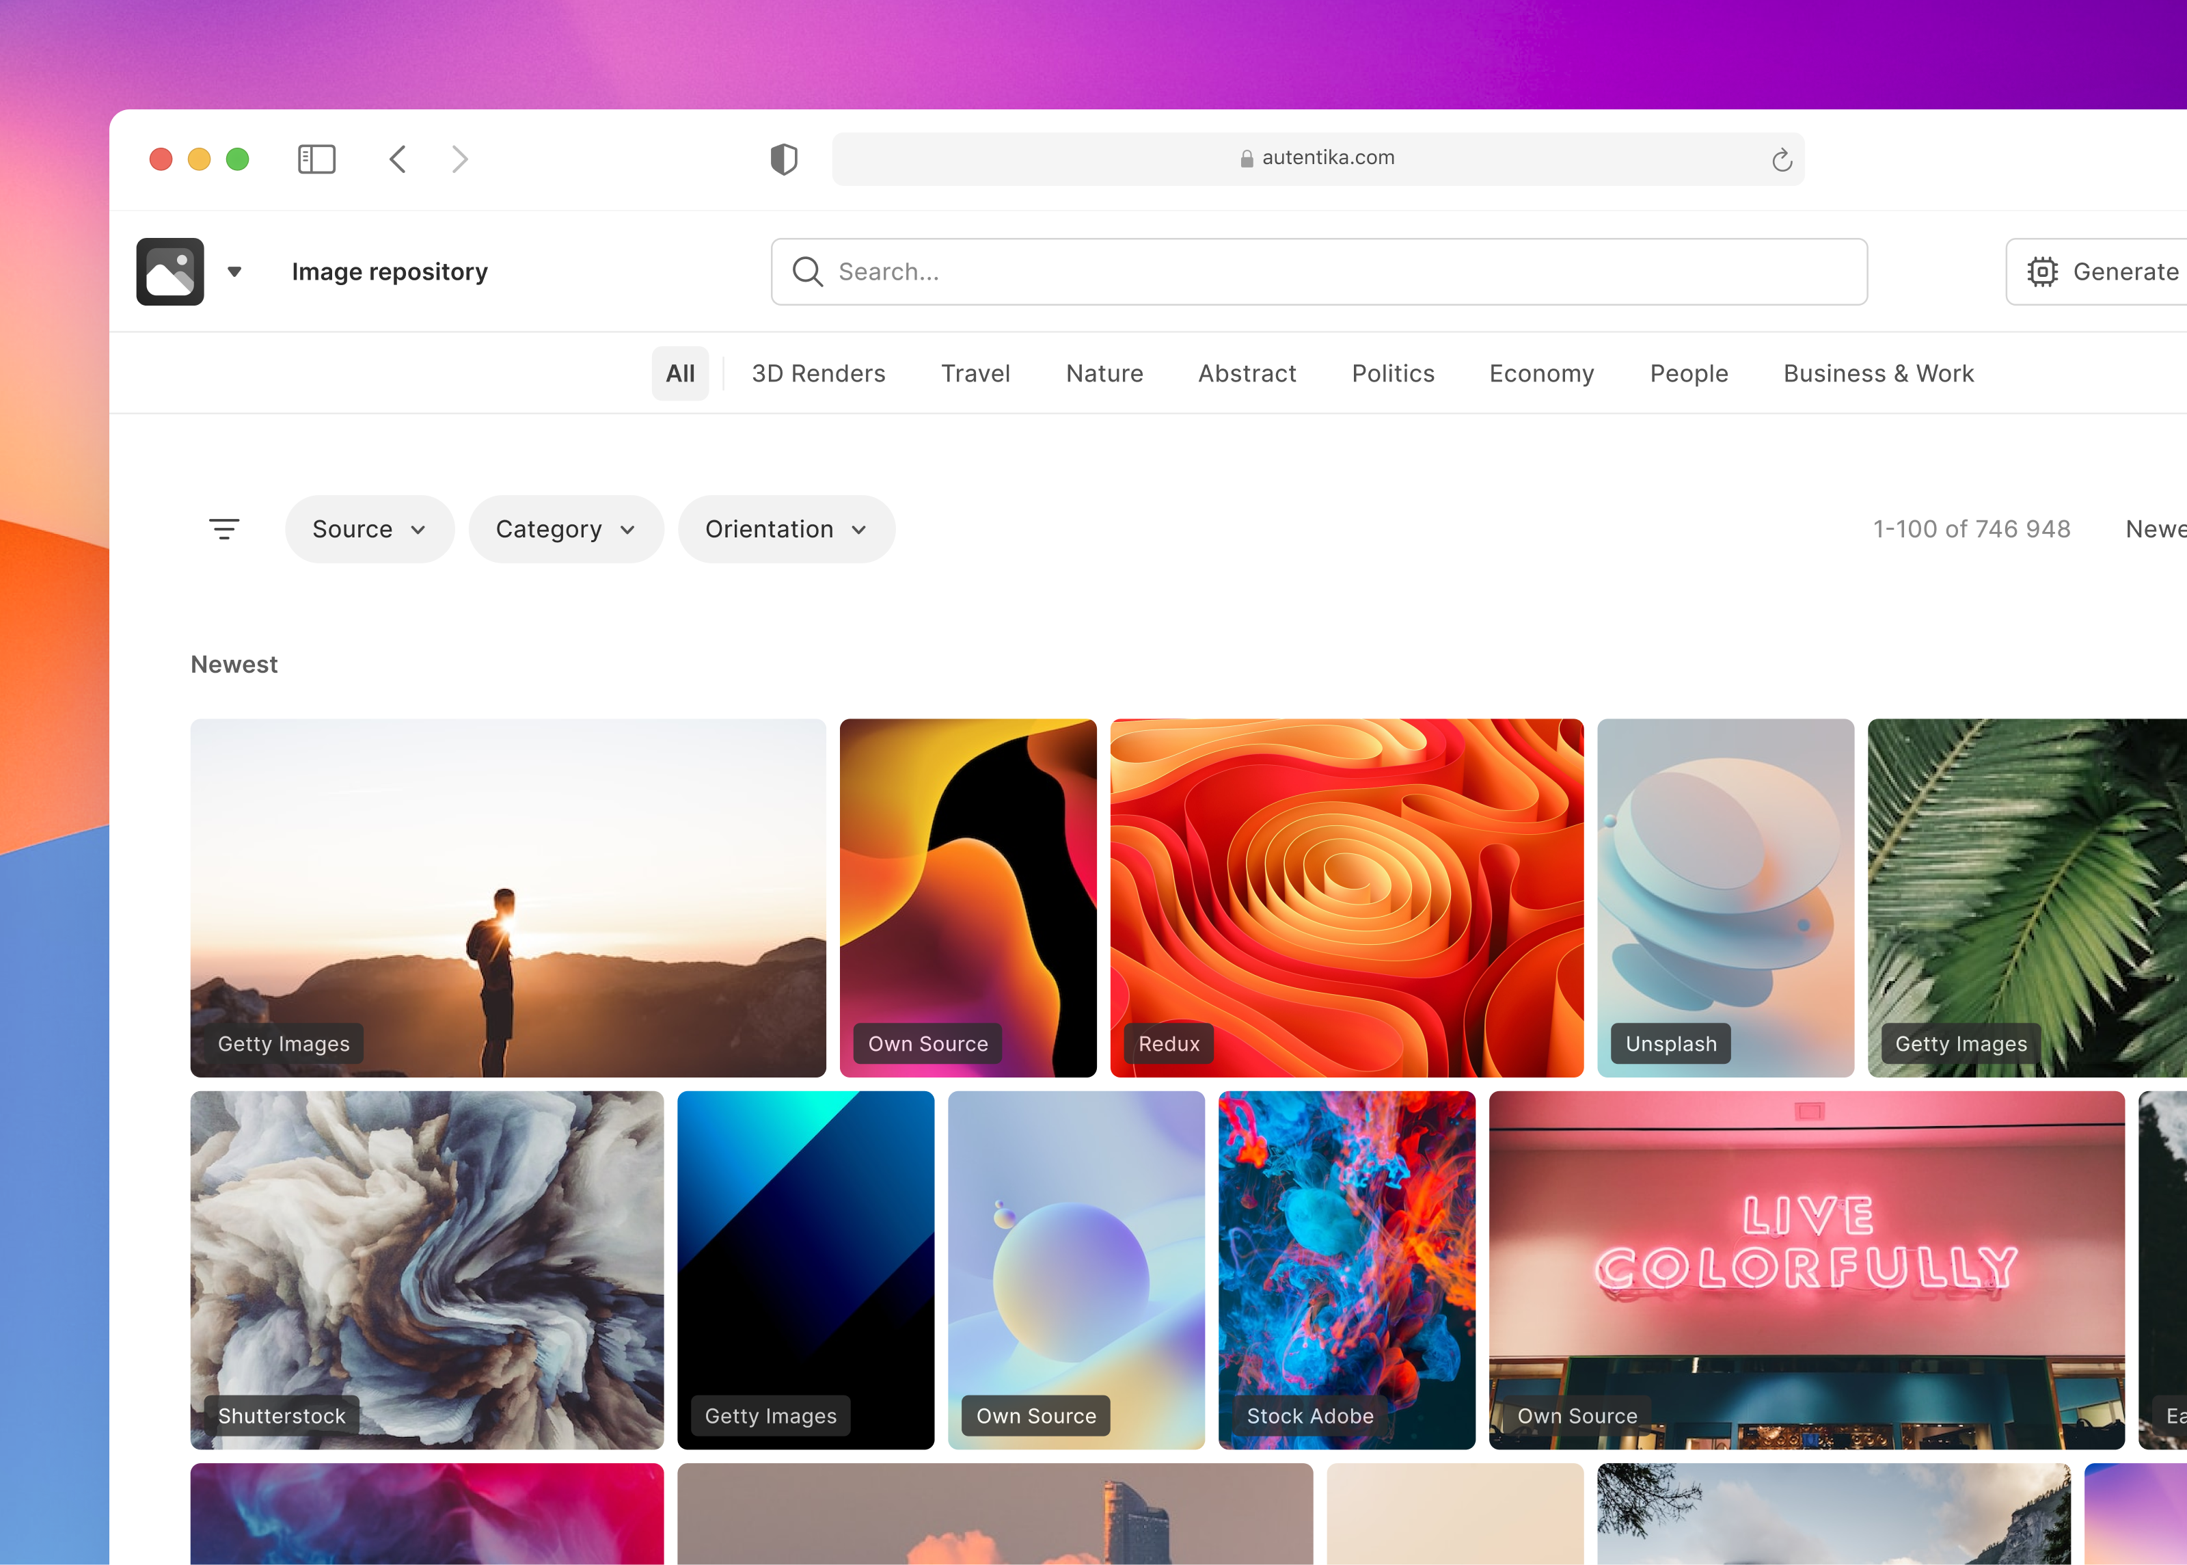This screenshot has width=2187, height=1565.
Task: Toggle the browser sidebar panel
Action: pos(315,158)
